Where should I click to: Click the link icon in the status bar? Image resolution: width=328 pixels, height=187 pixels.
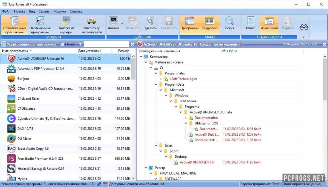pos(99,184)
